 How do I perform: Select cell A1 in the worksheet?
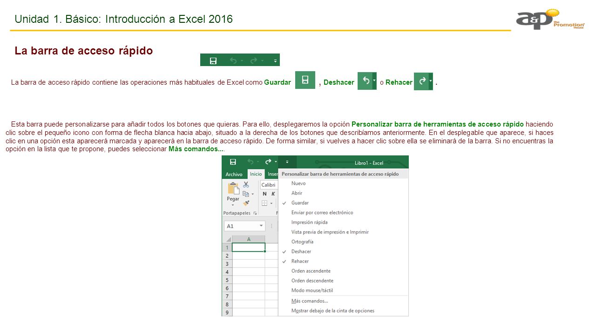[x=249, y=248]
